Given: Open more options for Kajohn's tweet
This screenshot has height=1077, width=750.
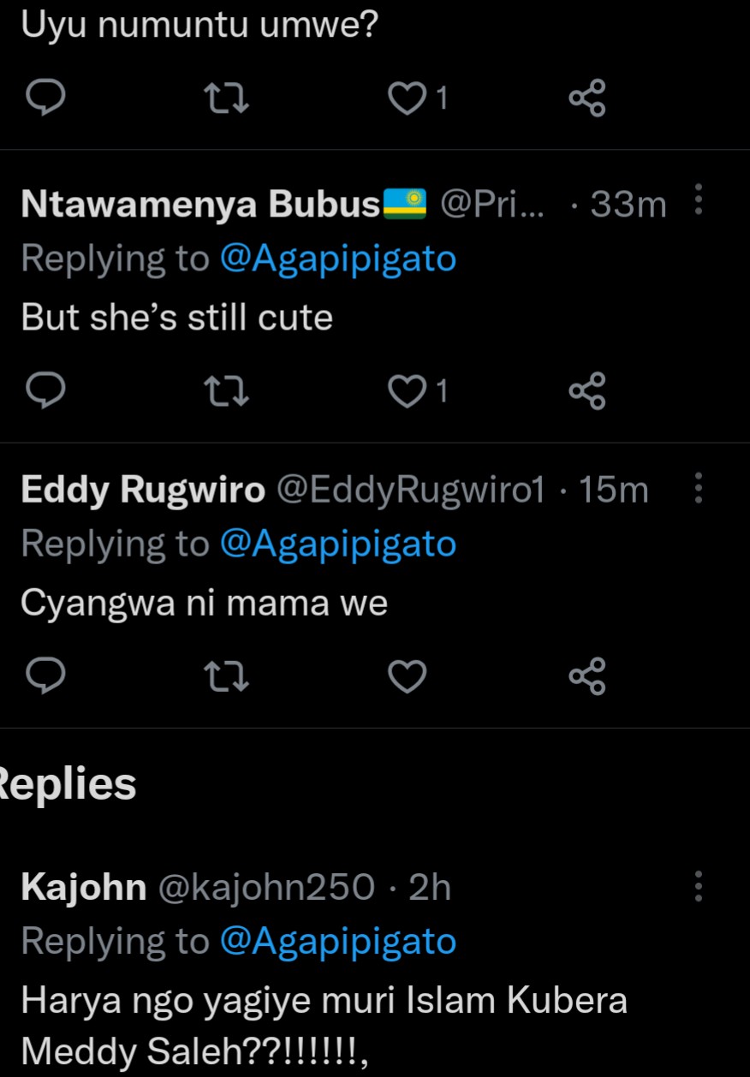Looking at the screenshot, I should (x=699, y=887).
